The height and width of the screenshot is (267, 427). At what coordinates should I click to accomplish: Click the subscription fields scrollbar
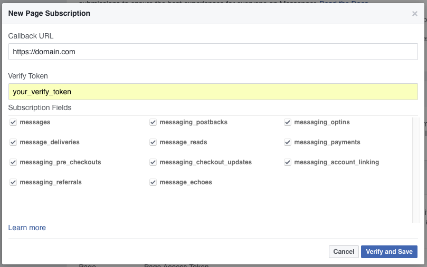[416, 170]
